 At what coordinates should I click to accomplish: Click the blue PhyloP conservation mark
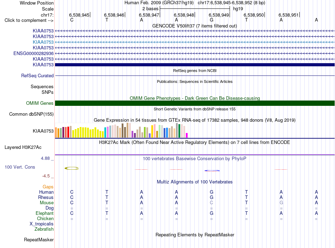point(212,171)
